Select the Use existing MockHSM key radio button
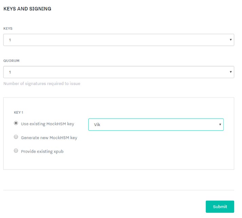Viewport: 242px width, 218px height. 16,123
